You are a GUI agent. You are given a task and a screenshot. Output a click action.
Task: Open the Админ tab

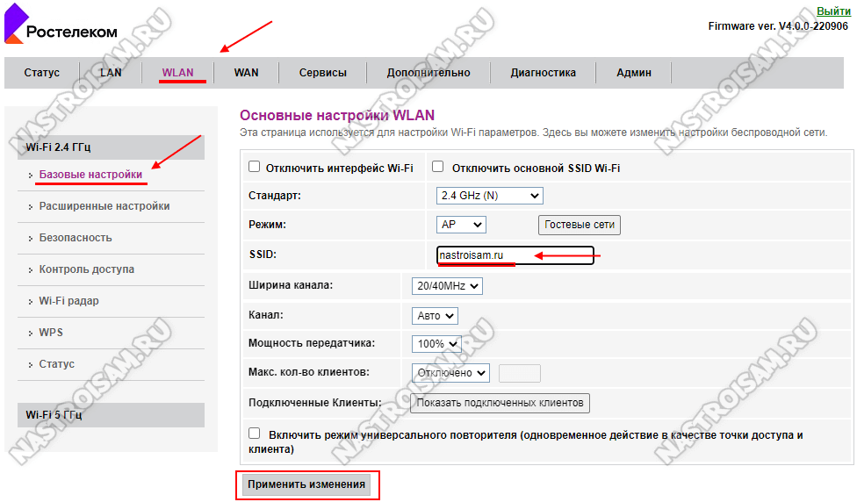[633, 73]
